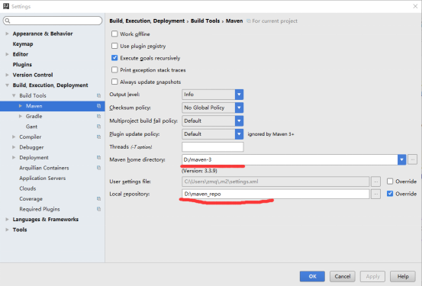
Task: Expand the Debugger node
Action: pos(14,147)
